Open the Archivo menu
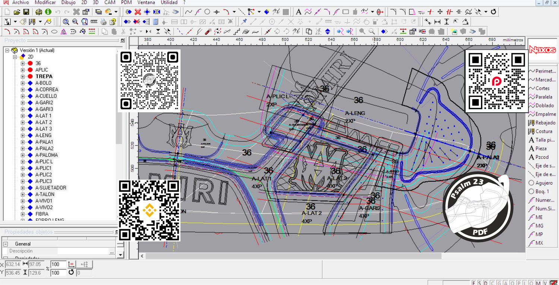559x285 pixels. click(x=20, y=2)
